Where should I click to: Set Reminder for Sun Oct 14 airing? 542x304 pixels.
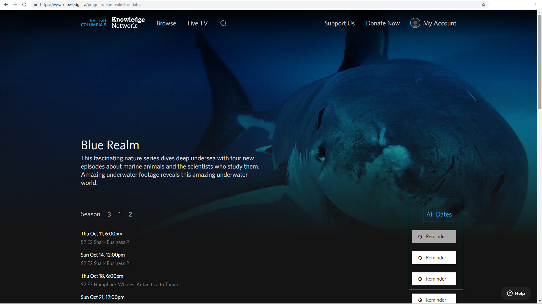pos(434,258)
